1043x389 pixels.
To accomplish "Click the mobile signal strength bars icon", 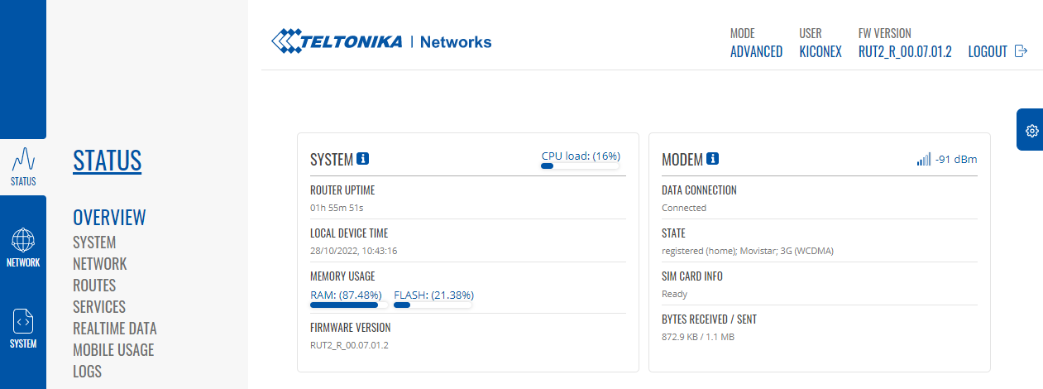I will (923, 159).
